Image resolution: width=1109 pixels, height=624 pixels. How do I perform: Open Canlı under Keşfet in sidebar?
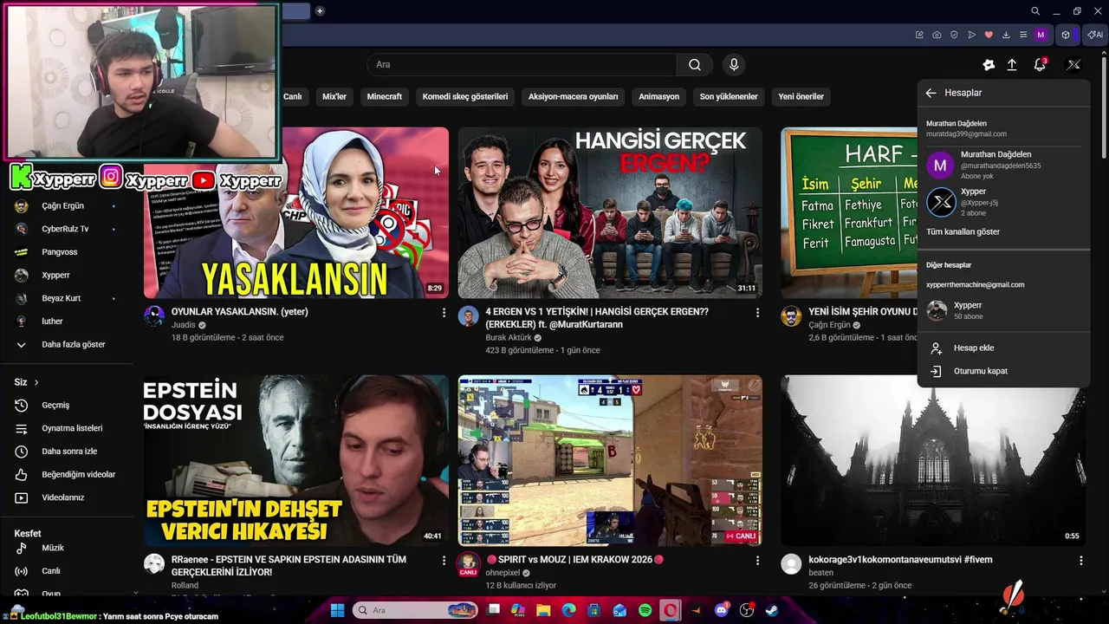pyautogui.click(x=51, y=571)
